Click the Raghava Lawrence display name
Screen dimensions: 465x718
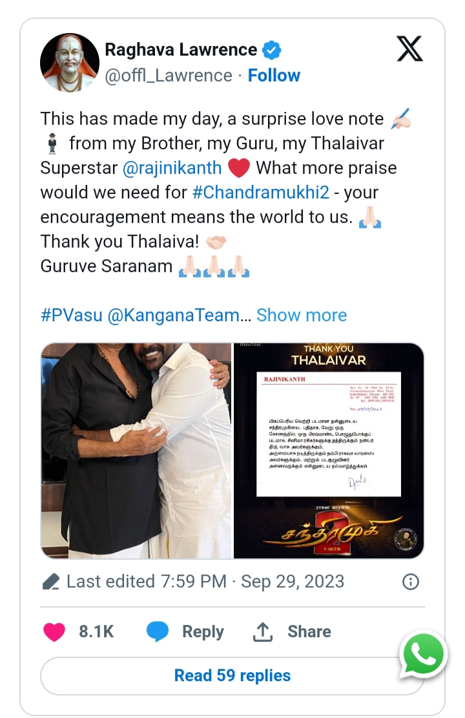181,50
